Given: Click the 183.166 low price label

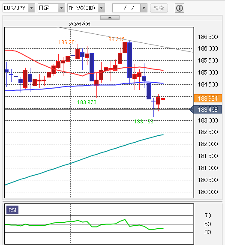Looking at the screenshot, I should tap(144, 121).
